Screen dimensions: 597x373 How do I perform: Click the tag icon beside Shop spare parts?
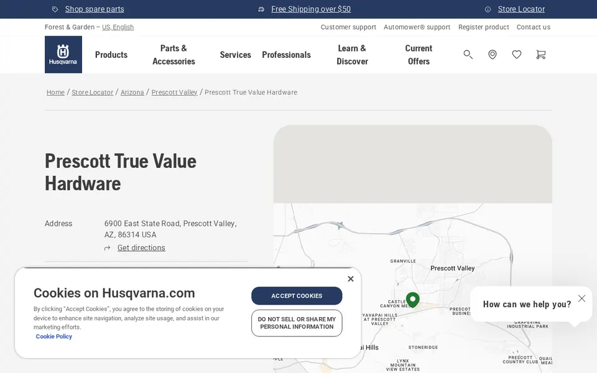coord(55,9)
